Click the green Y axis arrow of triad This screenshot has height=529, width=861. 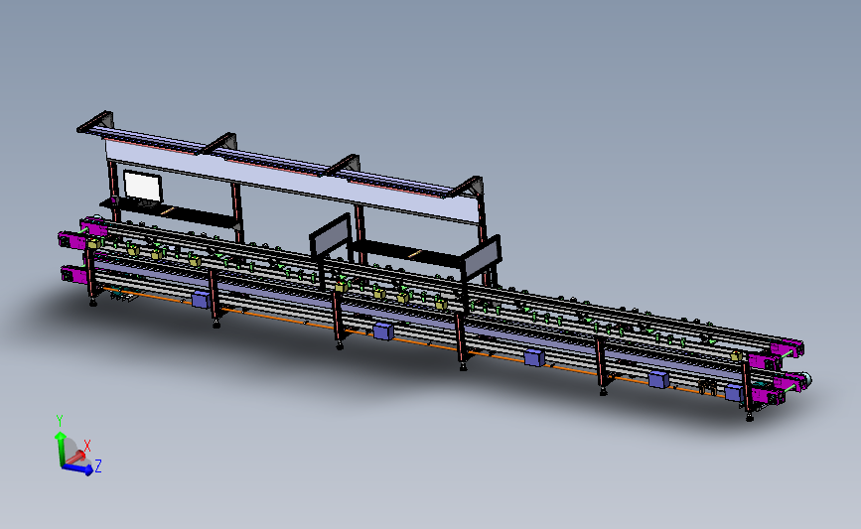tap(60, 448)
